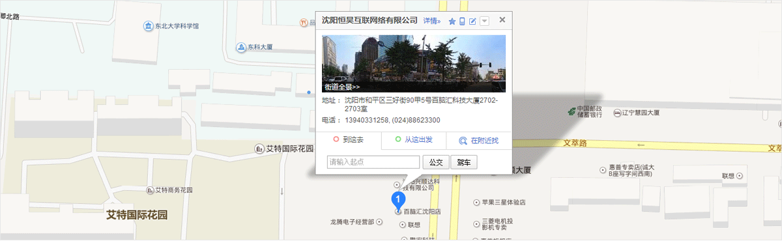This screenshot has width=782, height=241.
Task: Click the 驾车 driving button
Action: (x=464, y=162)
